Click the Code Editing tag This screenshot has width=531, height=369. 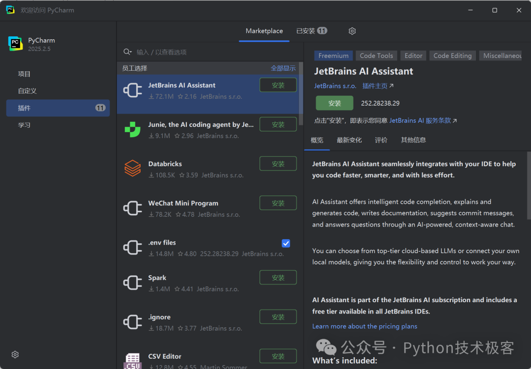(452, 56)
